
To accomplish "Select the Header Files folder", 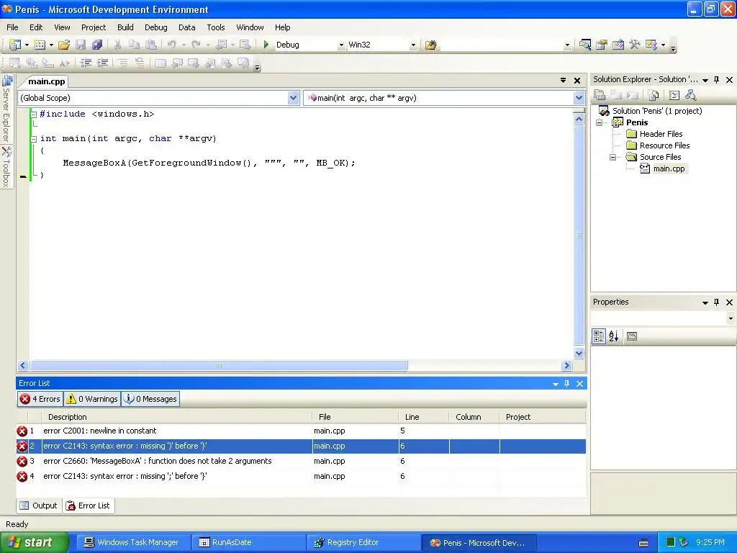I will pos(661,134).
